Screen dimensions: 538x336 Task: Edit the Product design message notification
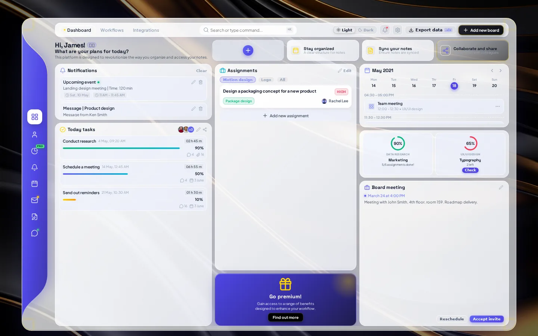click(194, 109)
